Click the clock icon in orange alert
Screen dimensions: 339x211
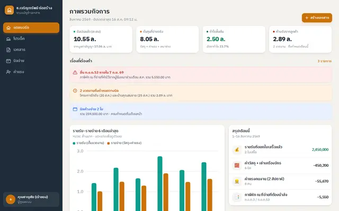click(x=75, y=91)
